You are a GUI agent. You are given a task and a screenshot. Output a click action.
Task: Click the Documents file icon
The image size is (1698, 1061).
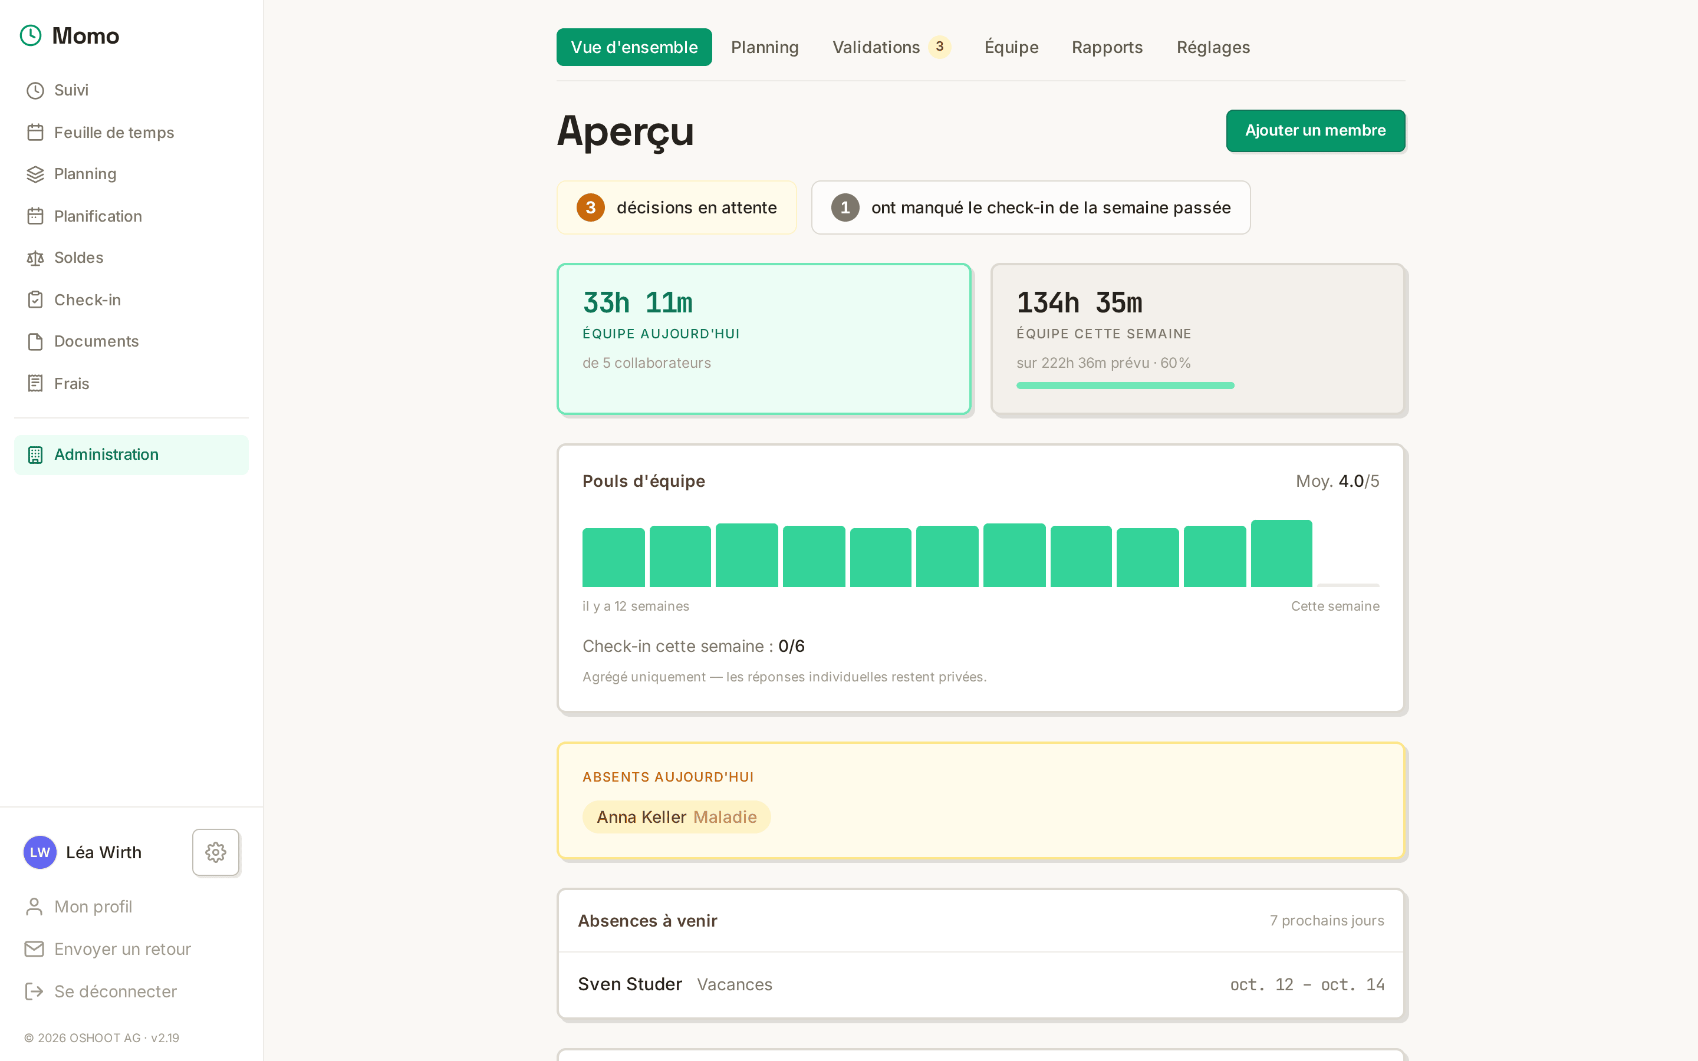(35, 342)
